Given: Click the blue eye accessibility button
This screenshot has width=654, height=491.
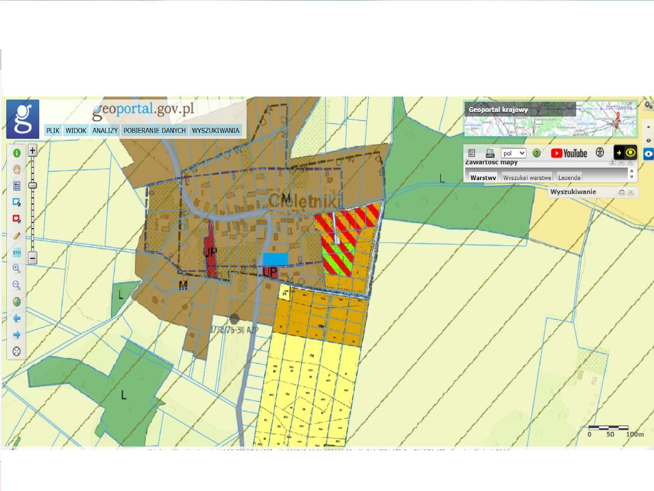Looking at the screenshot, I should click(648, 153).
